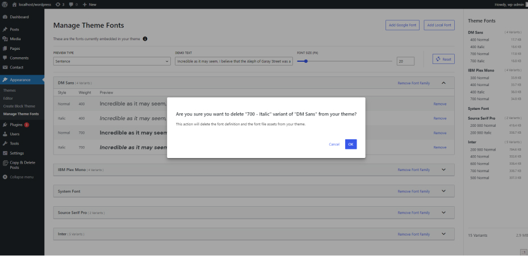528x256 pixels.
Task: Remove the DM Sans 400 Normal variant
Action: (x=440, y=104)
